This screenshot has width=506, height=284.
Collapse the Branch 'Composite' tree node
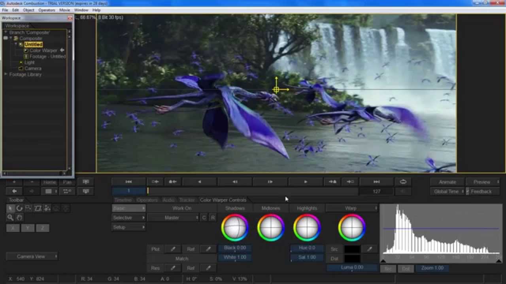[x=6, y=32]
